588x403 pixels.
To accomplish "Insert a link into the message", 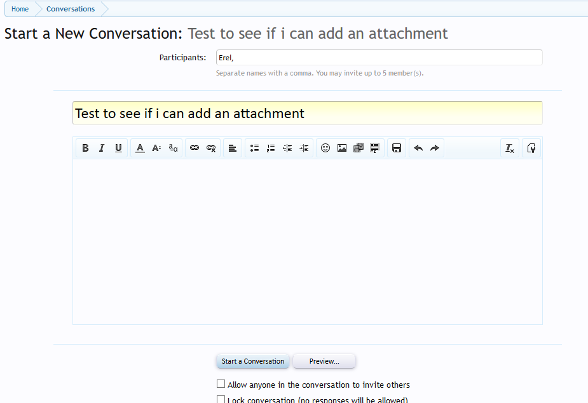I will 195,148.
